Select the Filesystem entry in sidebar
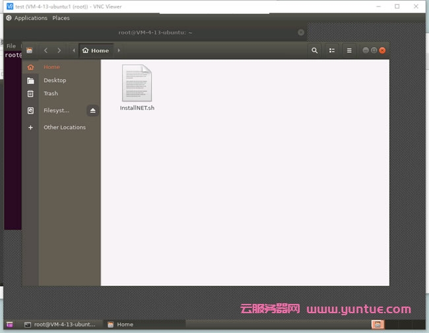 [55, 110]
